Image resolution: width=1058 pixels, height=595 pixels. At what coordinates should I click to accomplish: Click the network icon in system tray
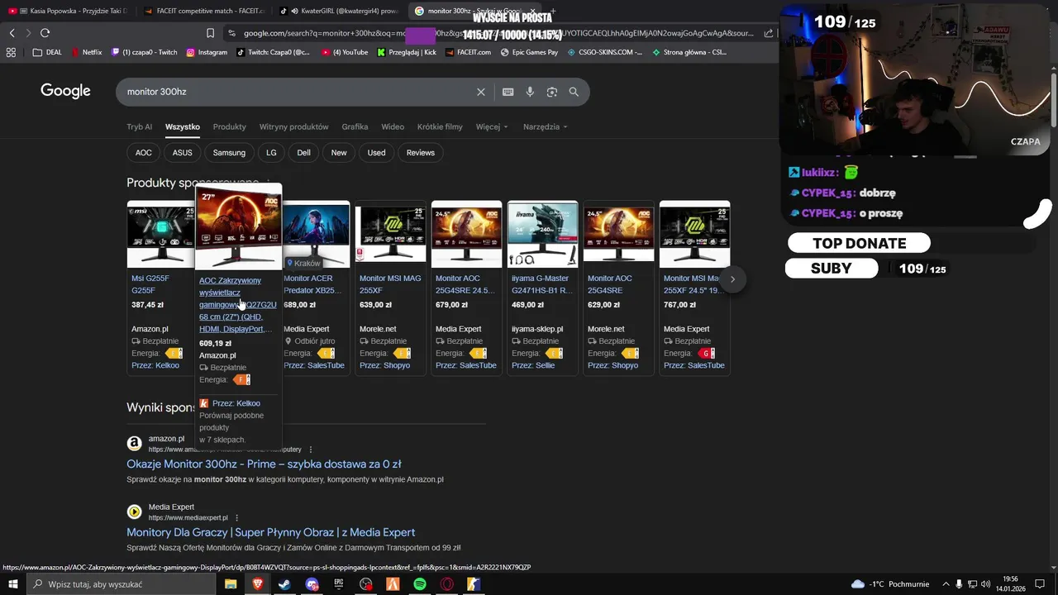pos(973,584)
